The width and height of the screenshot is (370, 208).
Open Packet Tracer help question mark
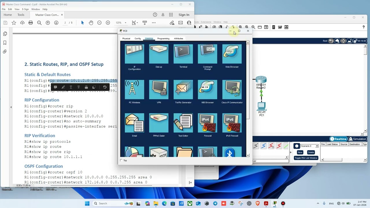click(x=364, y=27)
